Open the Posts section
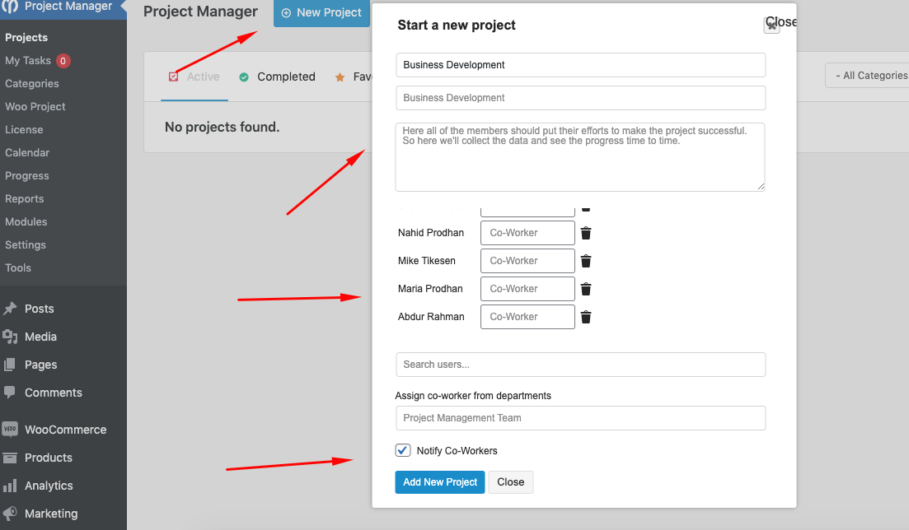Screen dimensions: 909x530 (x=38, y=308)
